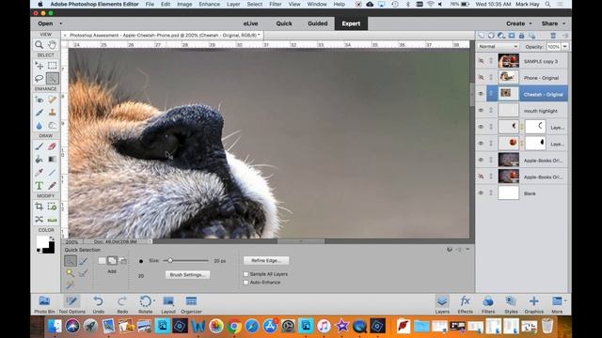Select the Crop tool
This screenshot has width=602, height=338.
click(x=40, y=207)
